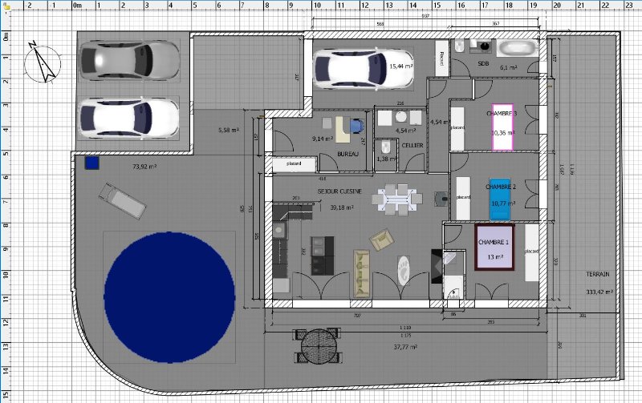Click the '707' dimension below the house

pos(357,316)
